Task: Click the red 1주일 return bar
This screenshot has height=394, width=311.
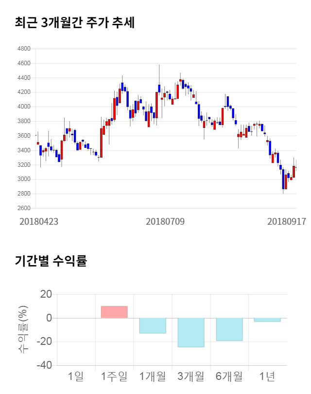Action: (114, 312)
